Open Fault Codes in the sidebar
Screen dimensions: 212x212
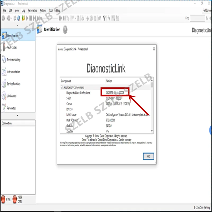click(18, 47)
